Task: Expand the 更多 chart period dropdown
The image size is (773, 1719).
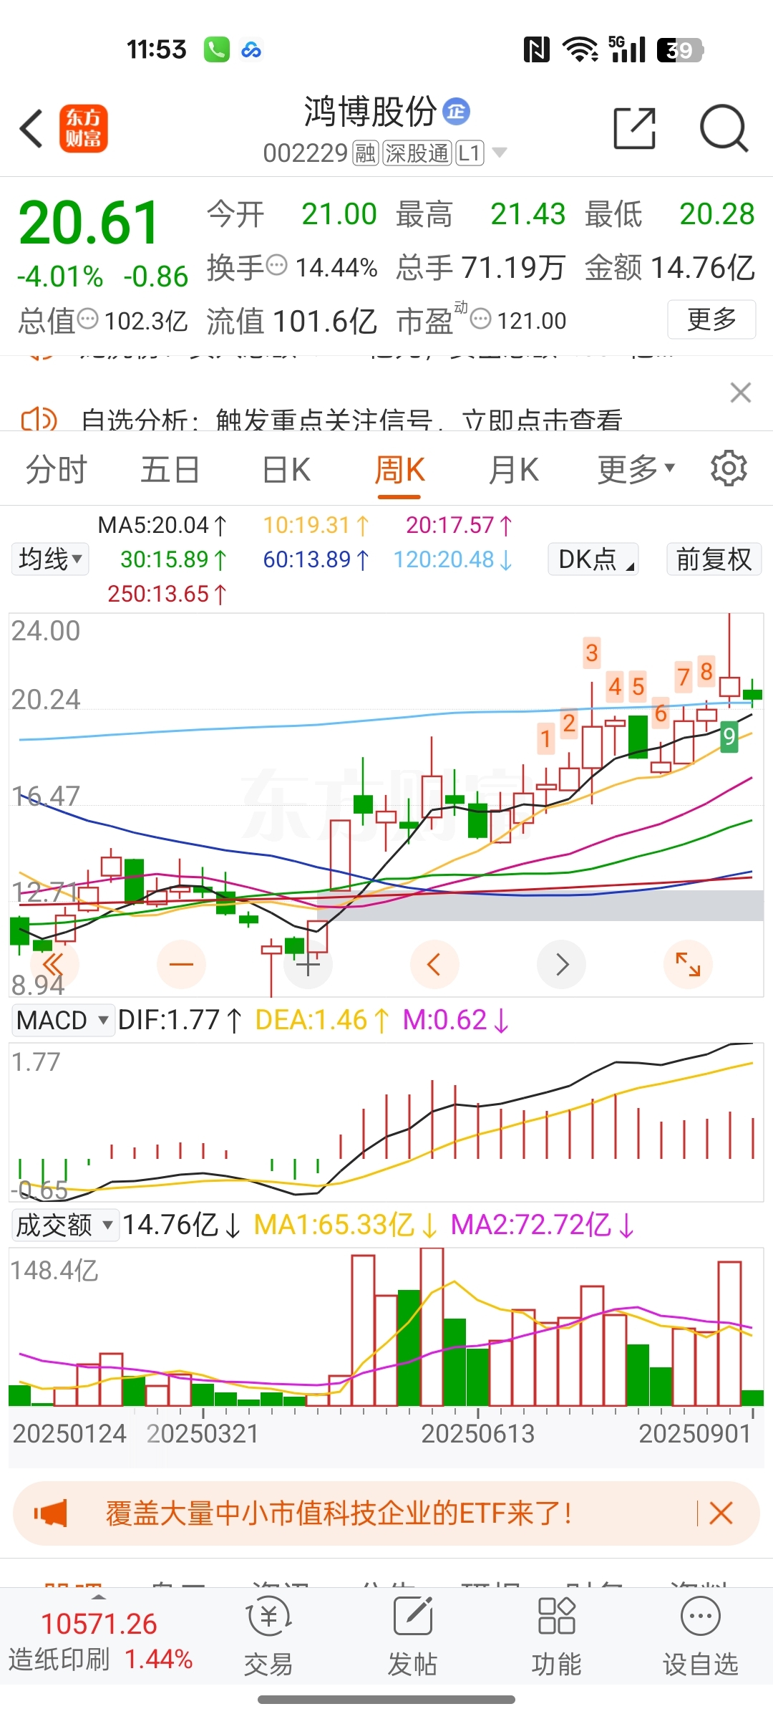Action: click(x=636, y=470)
